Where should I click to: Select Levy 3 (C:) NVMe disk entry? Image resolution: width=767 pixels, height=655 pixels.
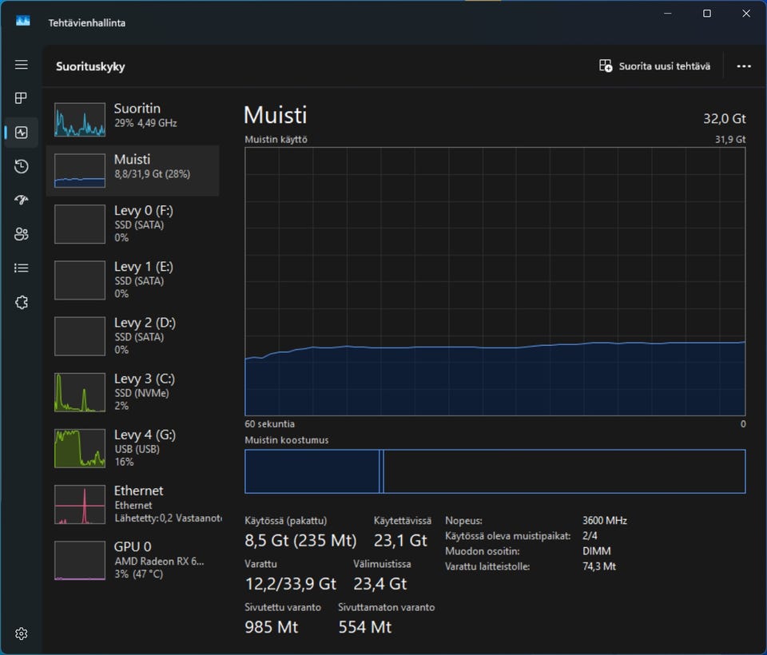coord(133,391)
